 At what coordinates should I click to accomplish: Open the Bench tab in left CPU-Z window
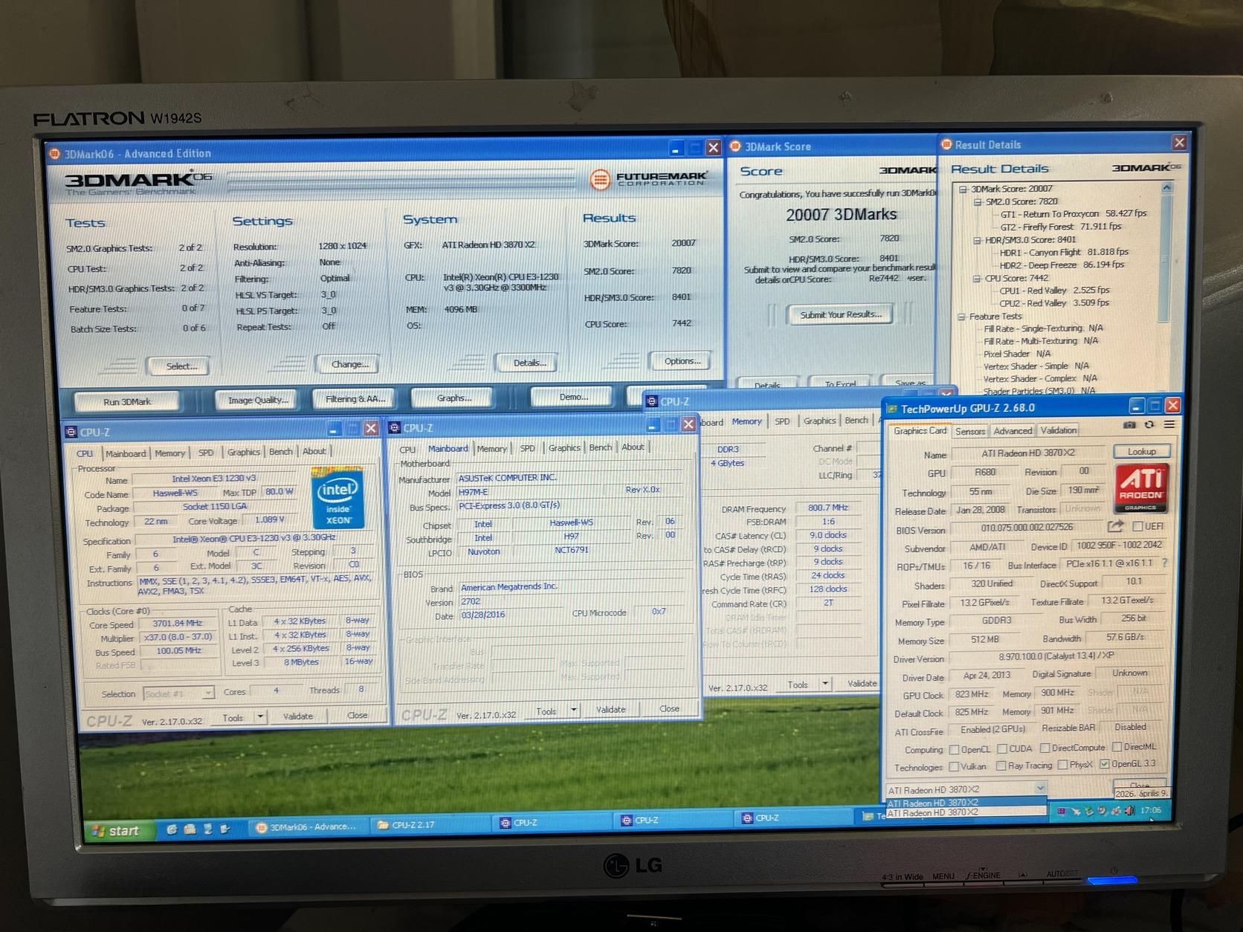coord(281,452)
